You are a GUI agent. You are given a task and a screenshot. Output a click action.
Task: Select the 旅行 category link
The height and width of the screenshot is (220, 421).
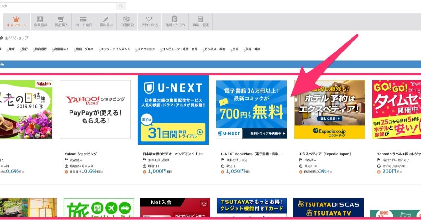tap(25, 49)
